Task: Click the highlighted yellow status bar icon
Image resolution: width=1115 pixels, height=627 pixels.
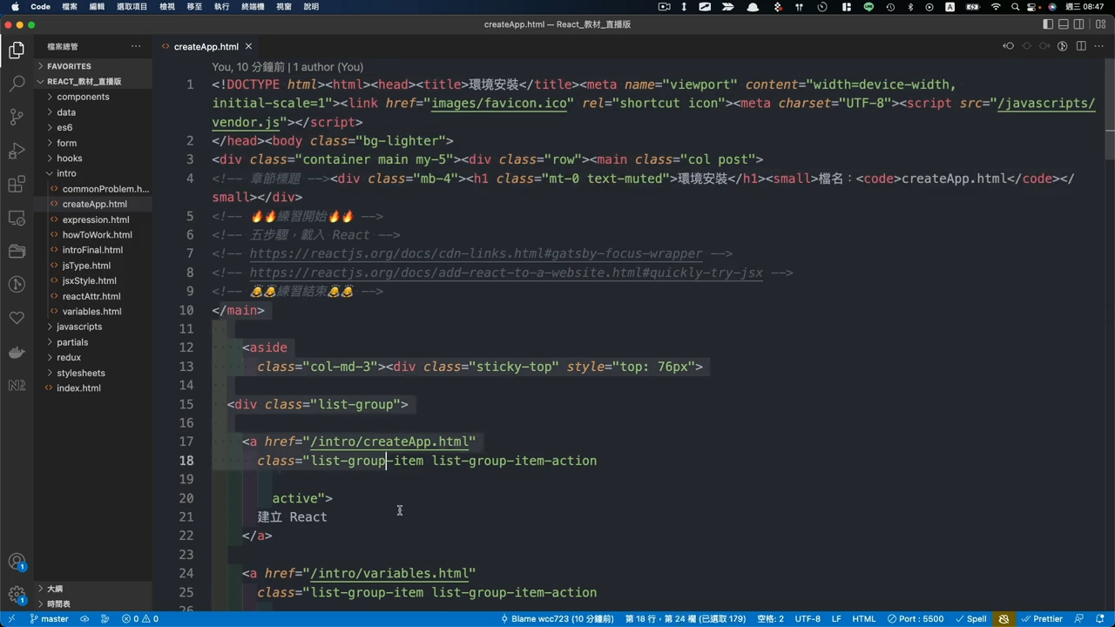Action: click(x=1003, y=618)
